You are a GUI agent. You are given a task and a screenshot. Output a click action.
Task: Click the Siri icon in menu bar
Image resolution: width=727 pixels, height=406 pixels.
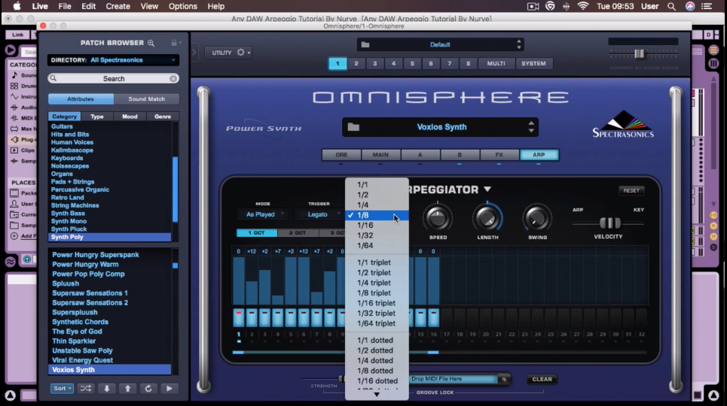coord(690,6)
